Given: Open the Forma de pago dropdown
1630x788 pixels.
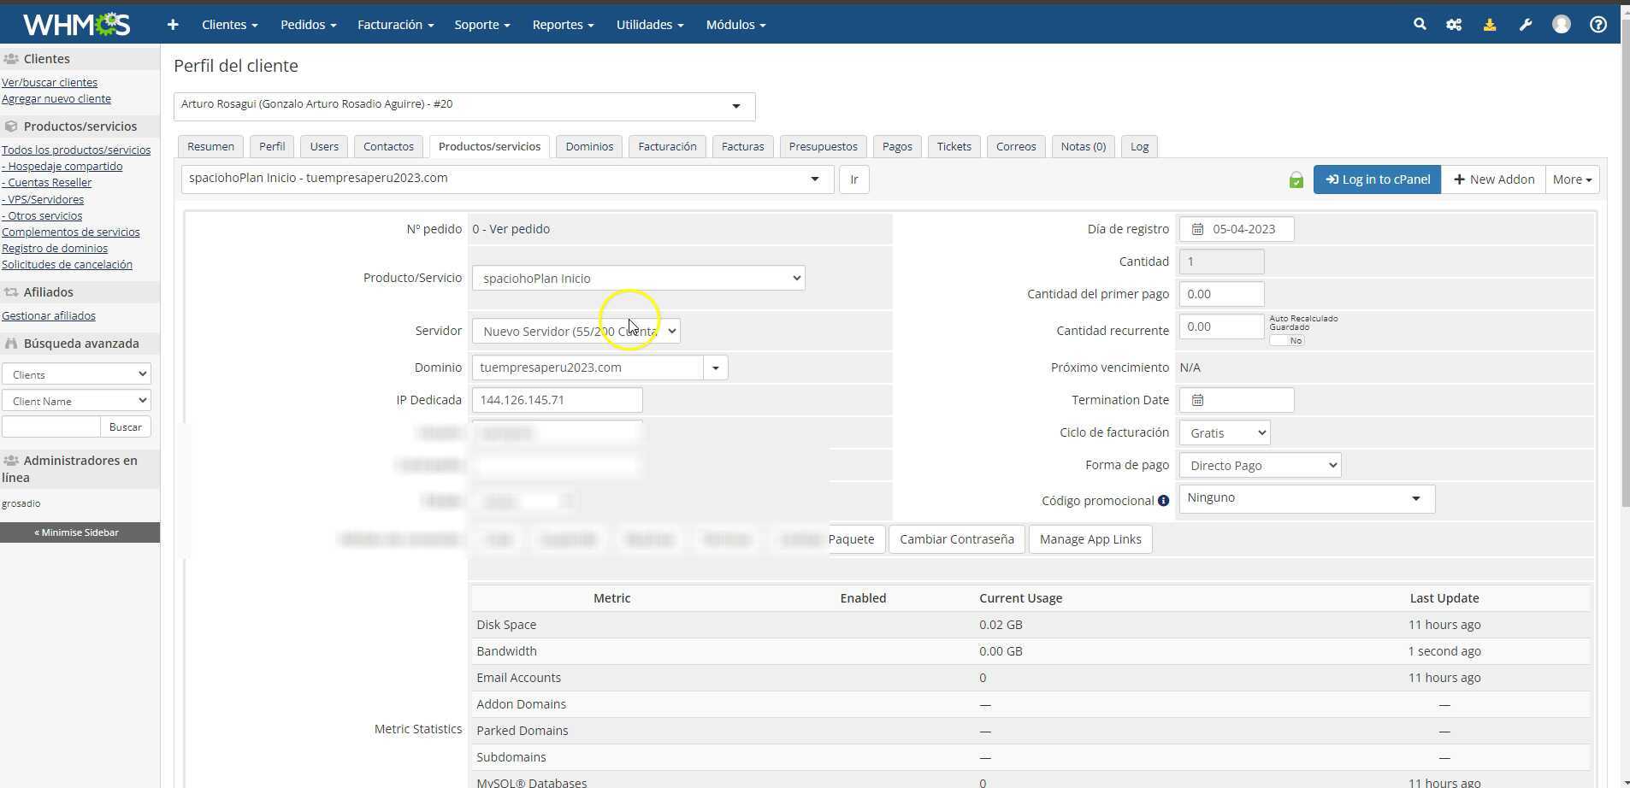Looking at the screenshot, I should tap(1260, 466).
